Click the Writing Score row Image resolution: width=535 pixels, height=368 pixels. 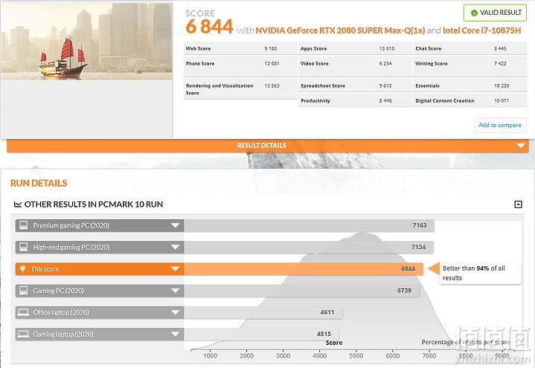(x=470, y=66)
